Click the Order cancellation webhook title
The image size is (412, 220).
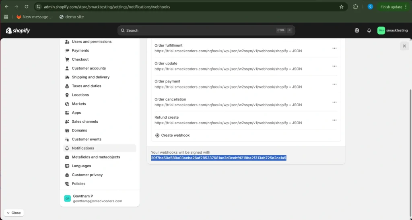(x=170, y=99)
